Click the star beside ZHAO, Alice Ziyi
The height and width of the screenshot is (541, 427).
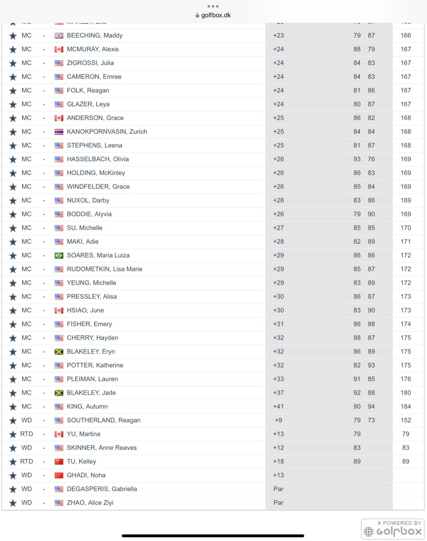click(x=13, y=503)
